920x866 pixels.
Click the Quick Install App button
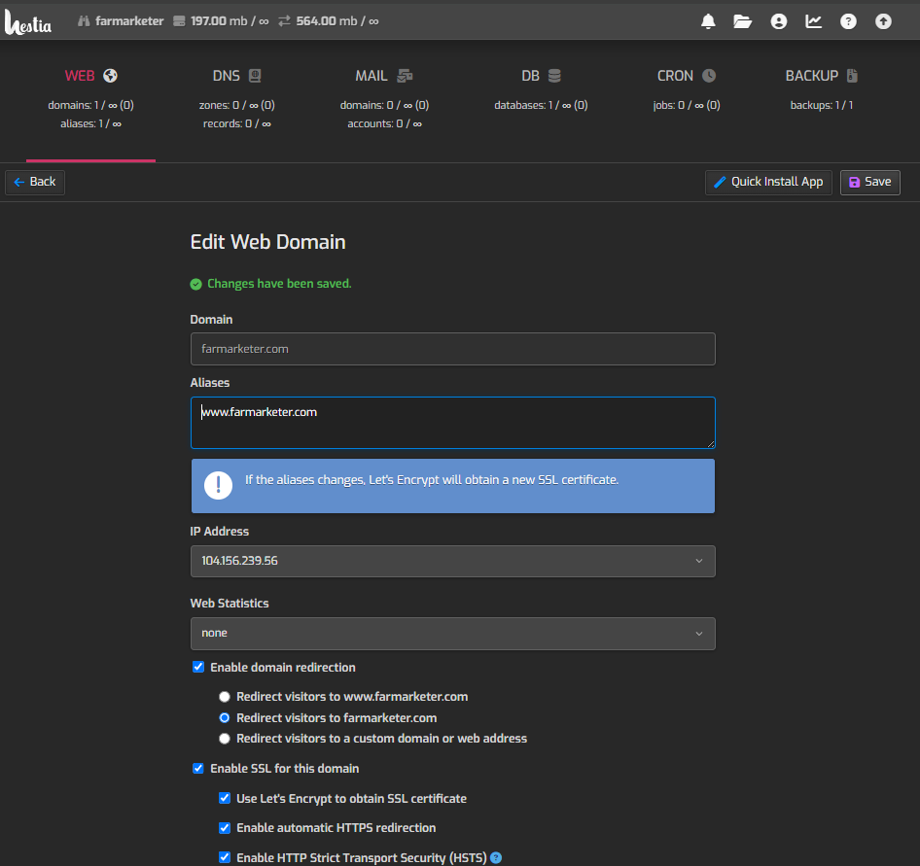pyautogui.click(x=768, y=183)
